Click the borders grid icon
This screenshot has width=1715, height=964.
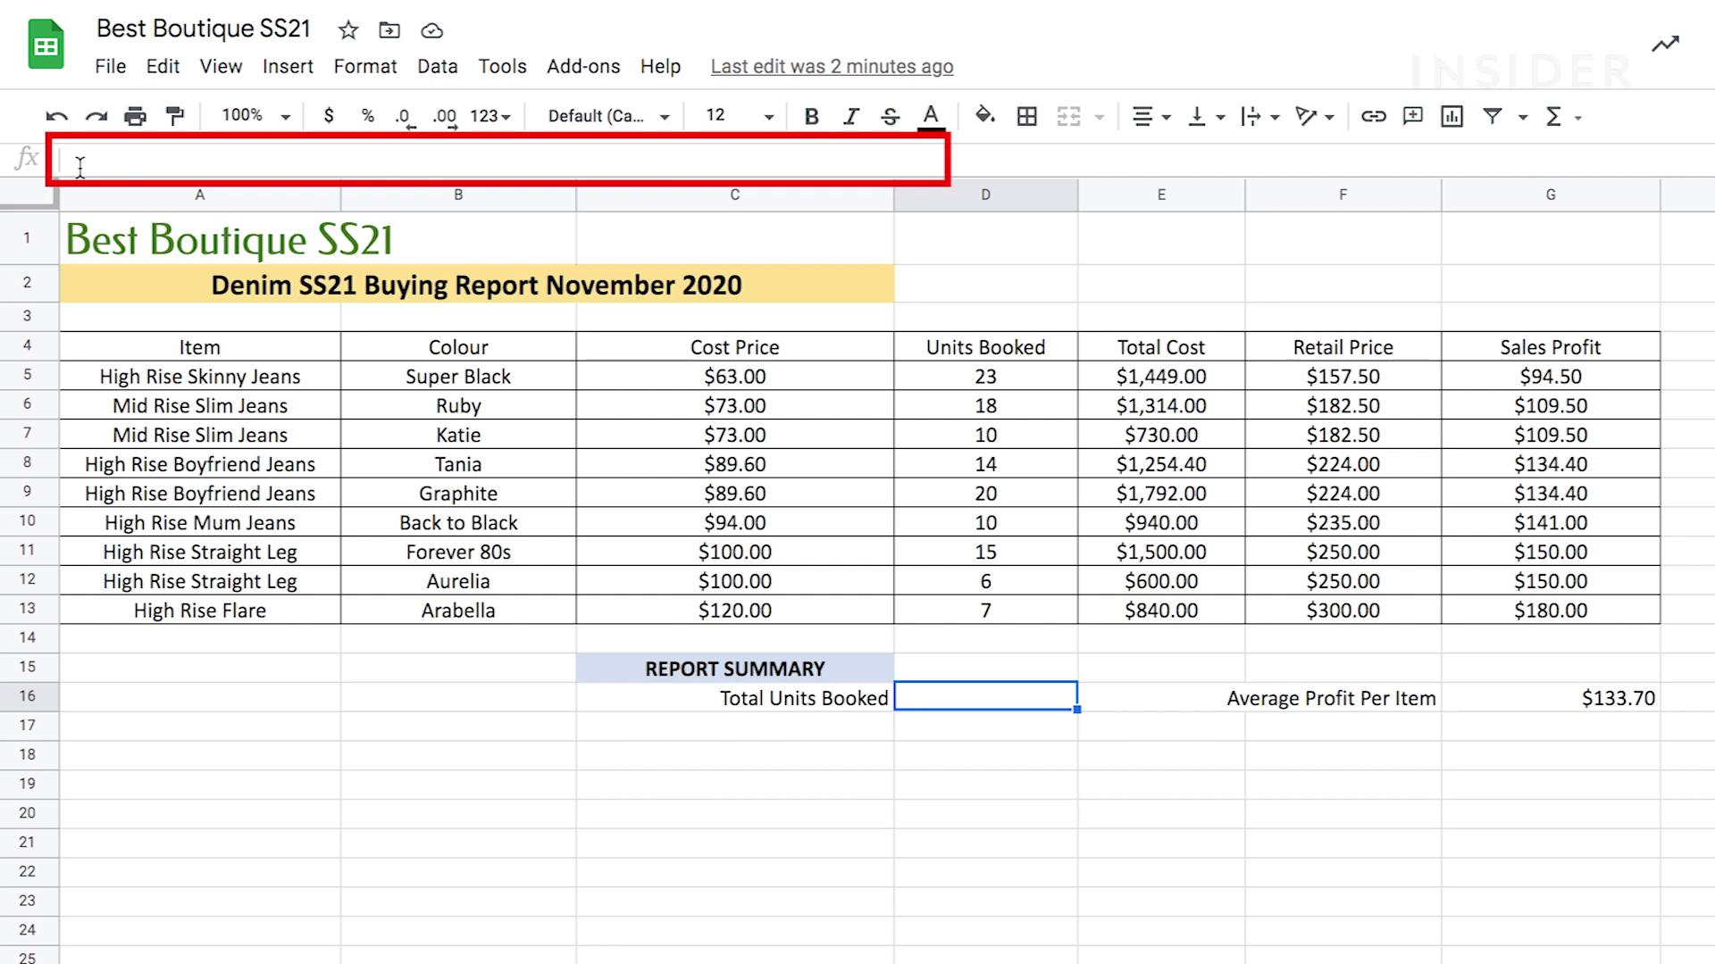point(1027,116)
